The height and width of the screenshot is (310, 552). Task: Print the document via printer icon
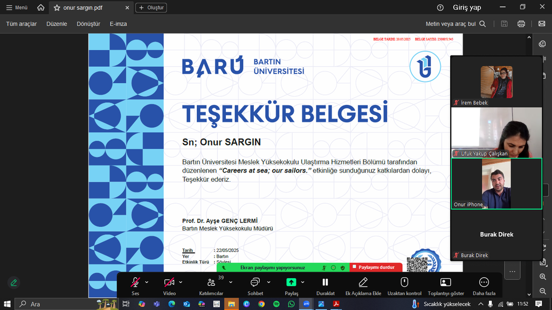click(x=521, y=24)
